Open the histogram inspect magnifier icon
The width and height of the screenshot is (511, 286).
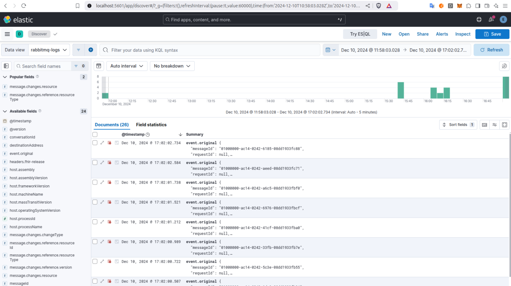(504, 66)
